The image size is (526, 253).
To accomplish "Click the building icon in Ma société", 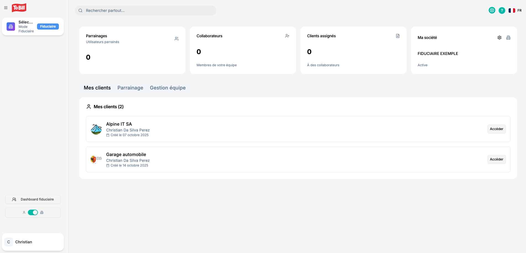I will 508,38.
